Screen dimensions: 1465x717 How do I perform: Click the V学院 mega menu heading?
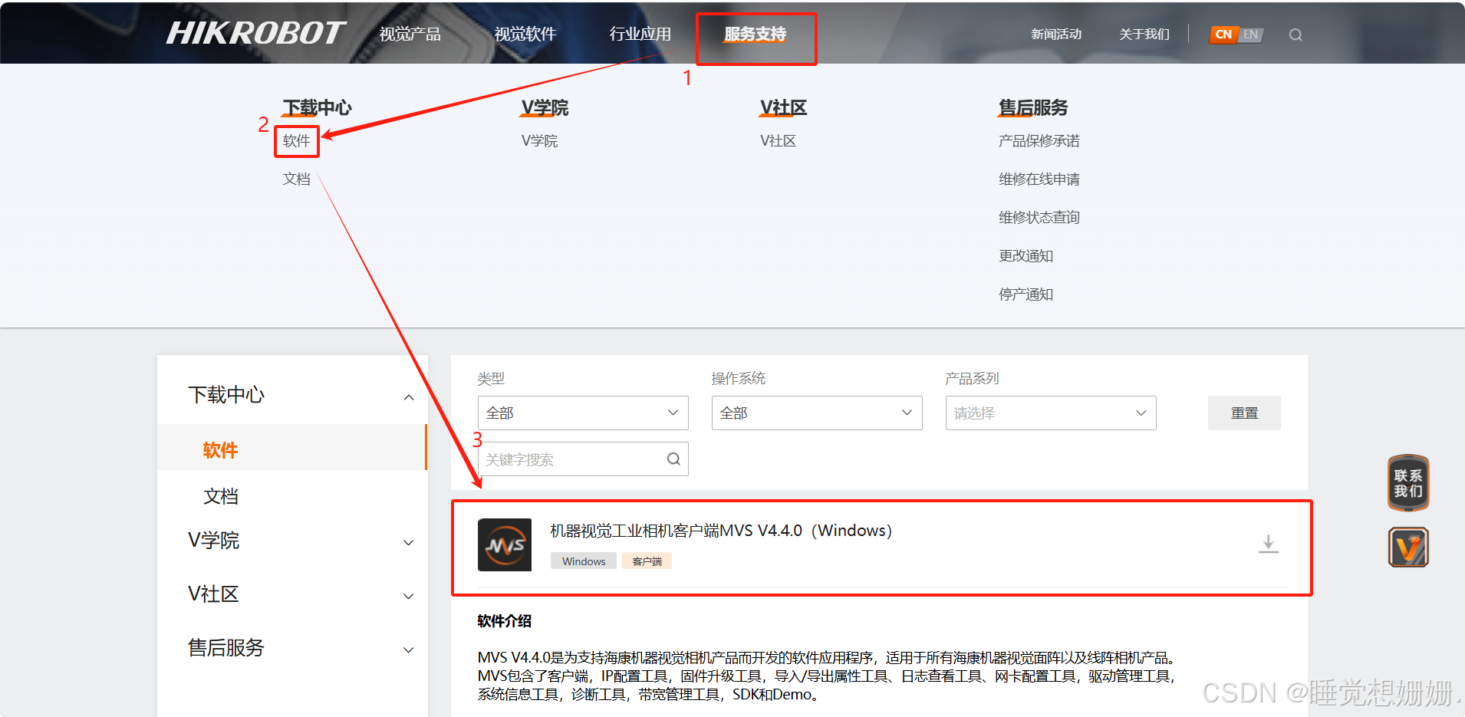(545, 107)
